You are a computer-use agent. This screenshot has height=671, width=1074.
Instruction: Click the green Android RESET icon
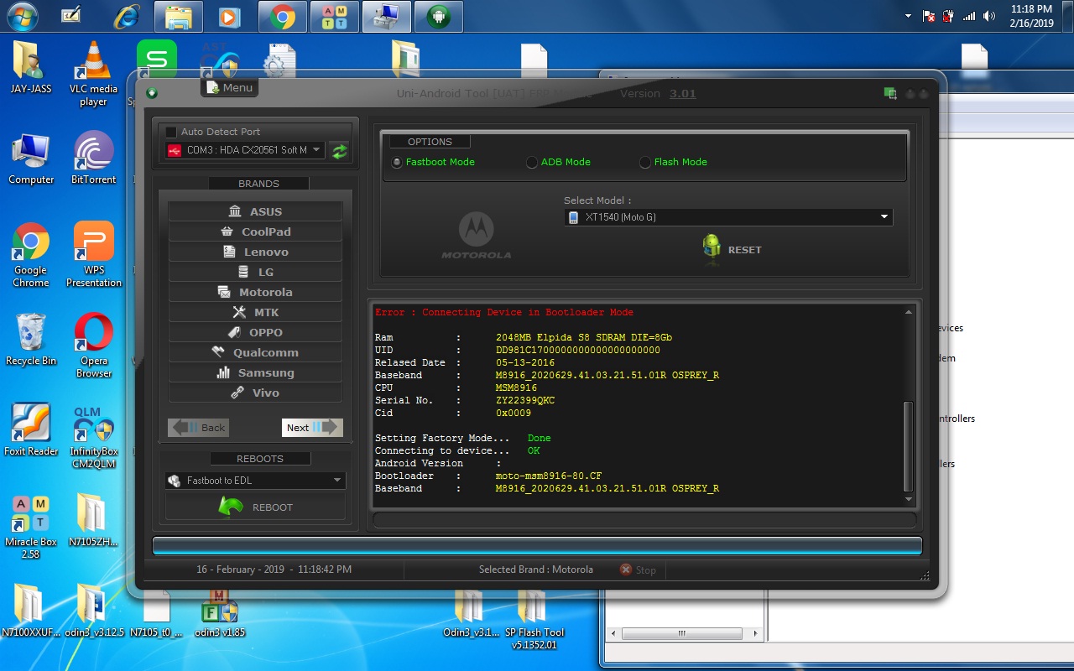coord(712,249)
